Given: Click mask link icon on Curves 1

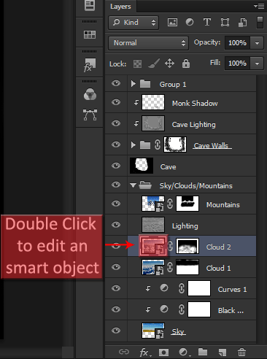Looking at the screenshot, I should pyautogui.click(x=182, y=288).
